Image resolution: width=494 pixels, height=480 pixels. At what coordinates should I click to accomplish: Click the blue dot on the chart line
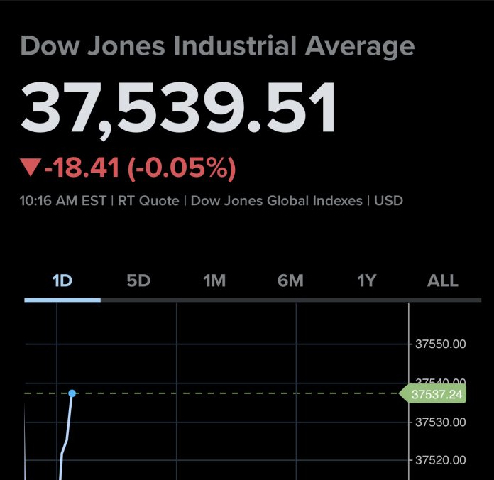(72, 393)
